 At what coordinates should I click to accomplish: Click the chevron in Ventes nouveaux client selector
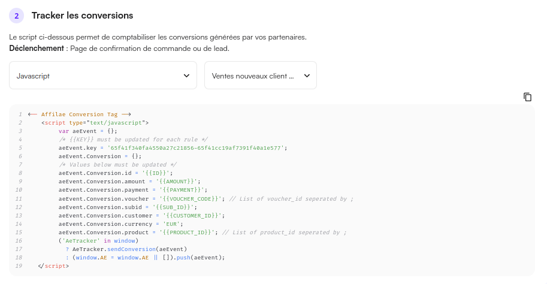(307, 75)
